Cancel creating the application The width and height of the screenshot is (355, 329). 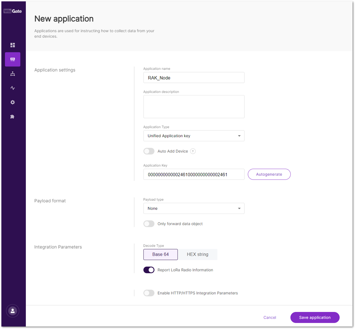coord(269,317)
